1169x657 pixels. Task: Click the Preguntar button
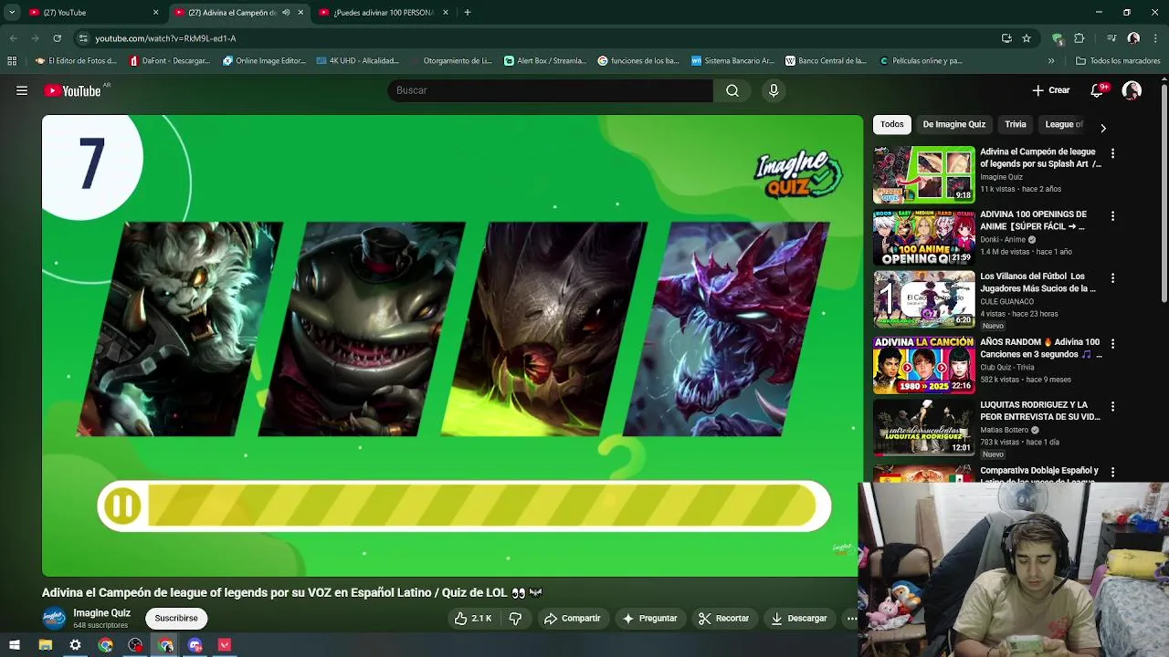point(649,618)
